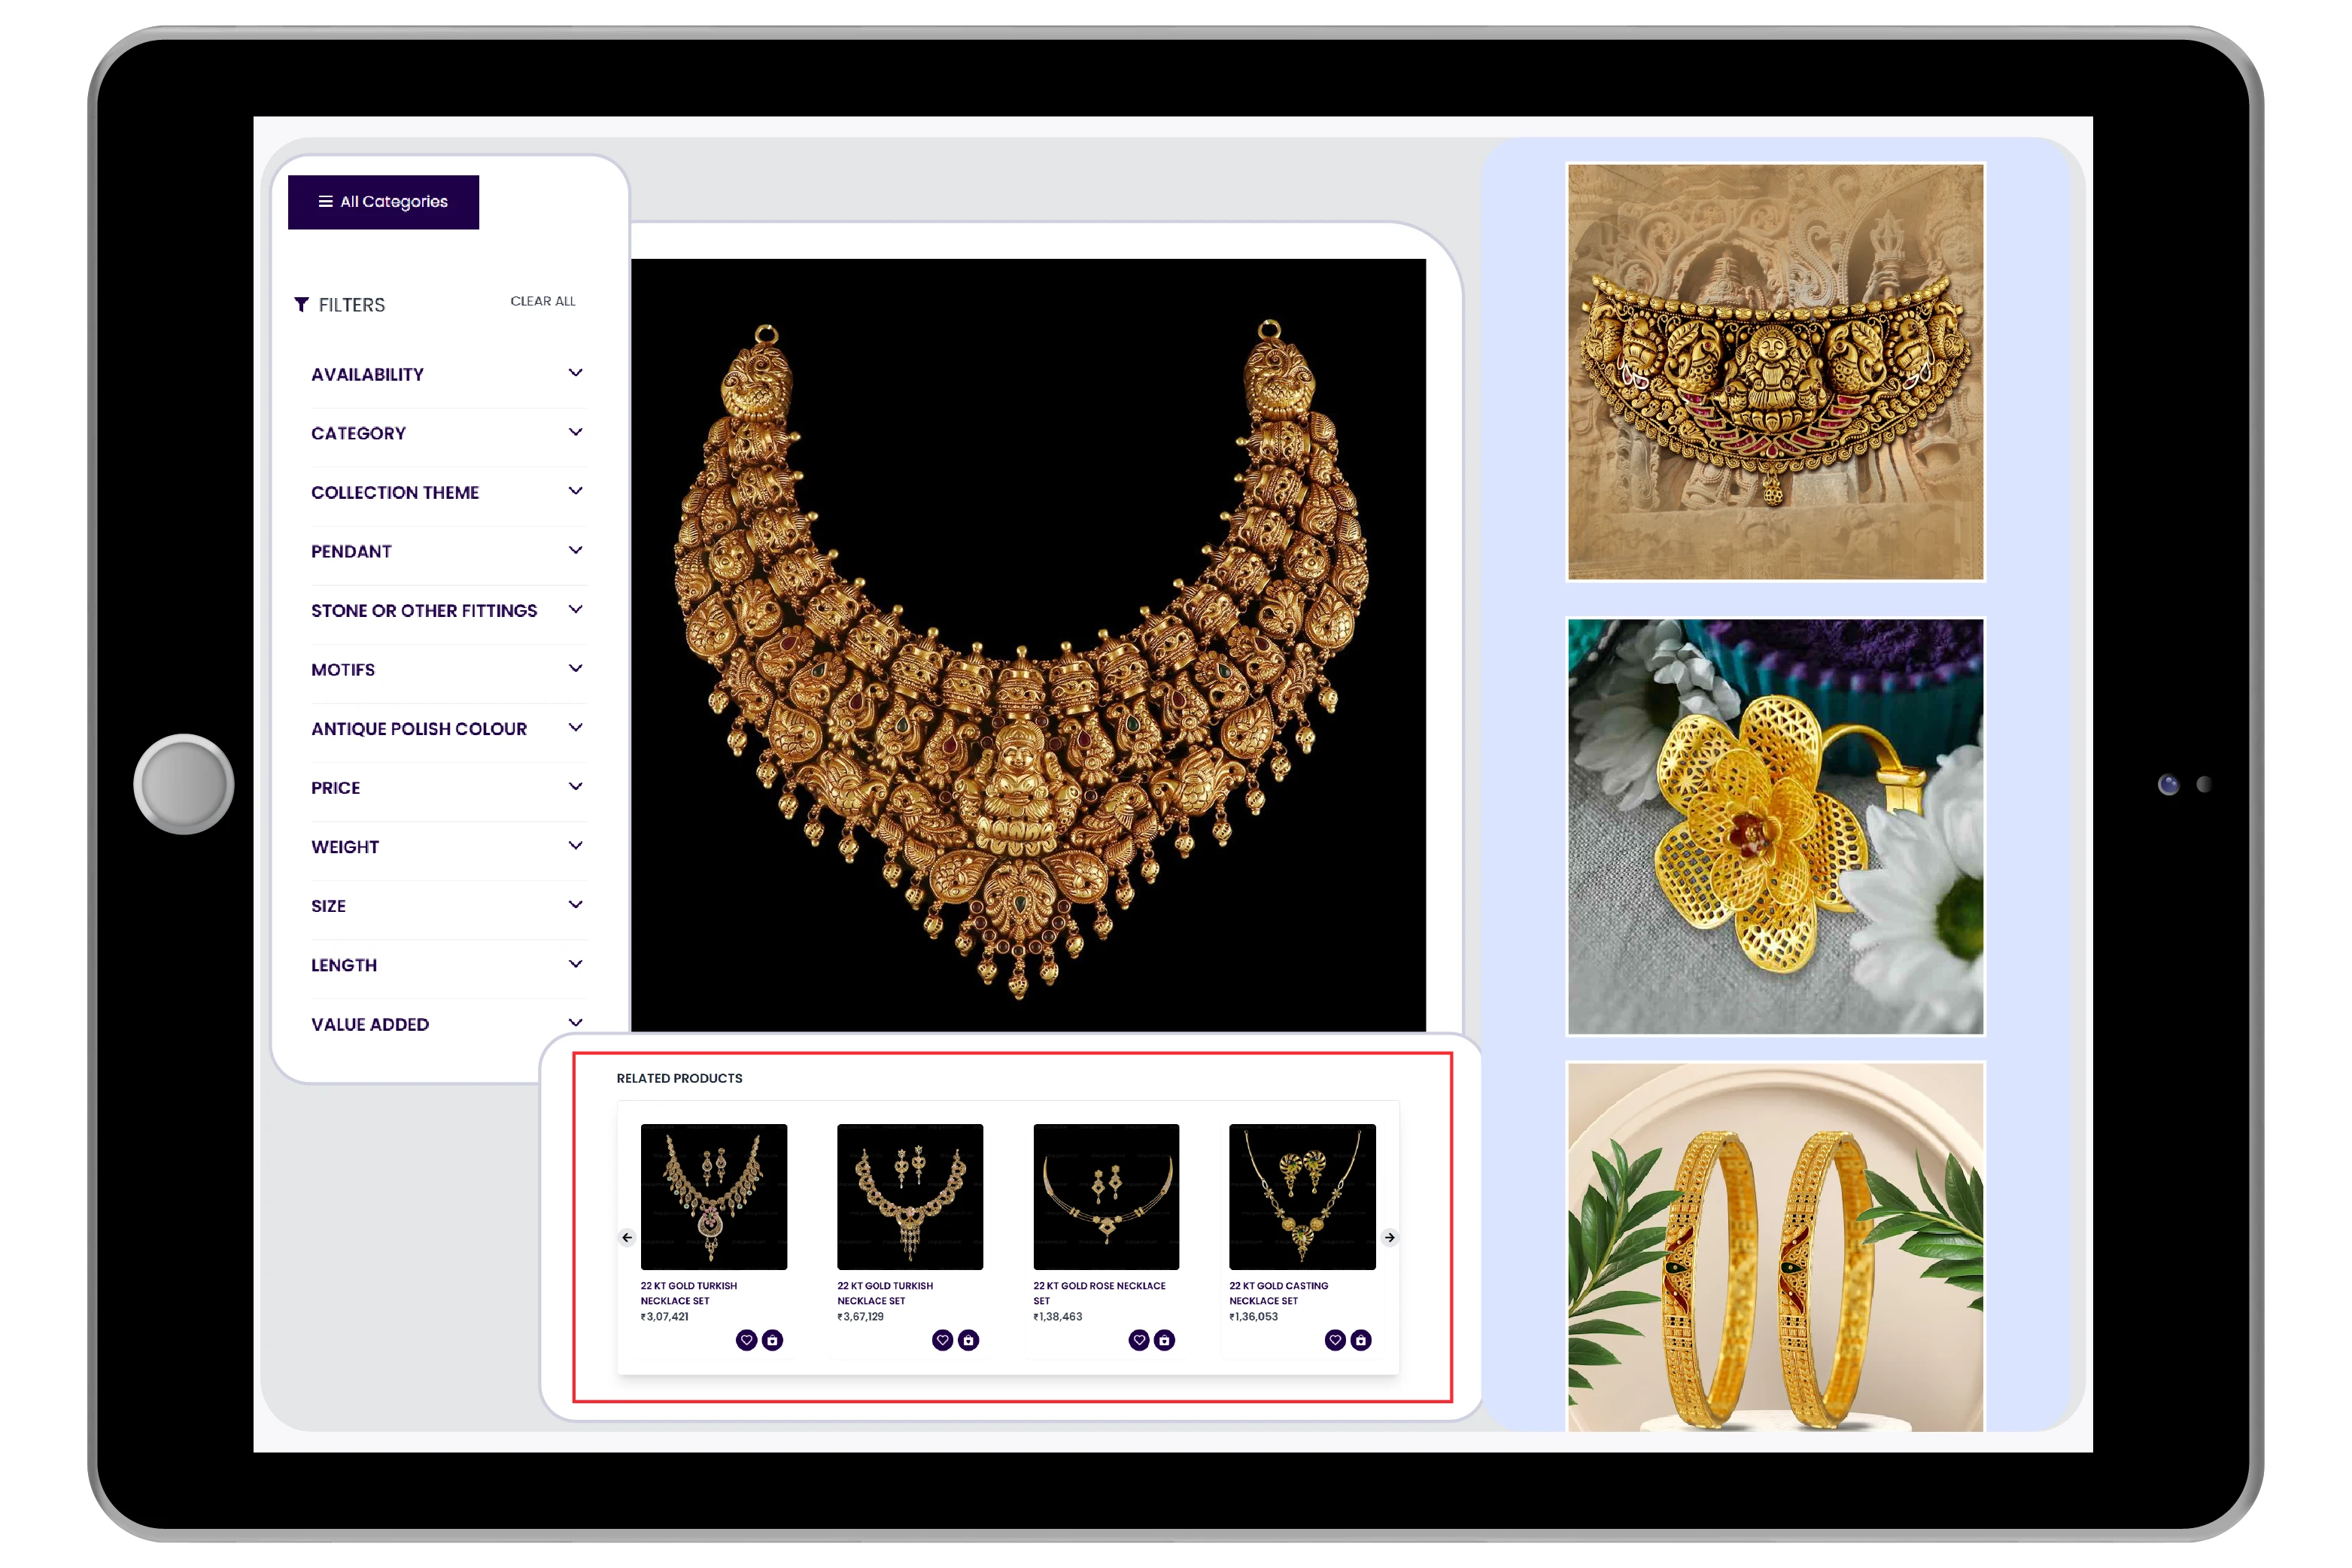Click the CLEAR ALL link
This screenshot has width=2352, height=1568.
543,300
